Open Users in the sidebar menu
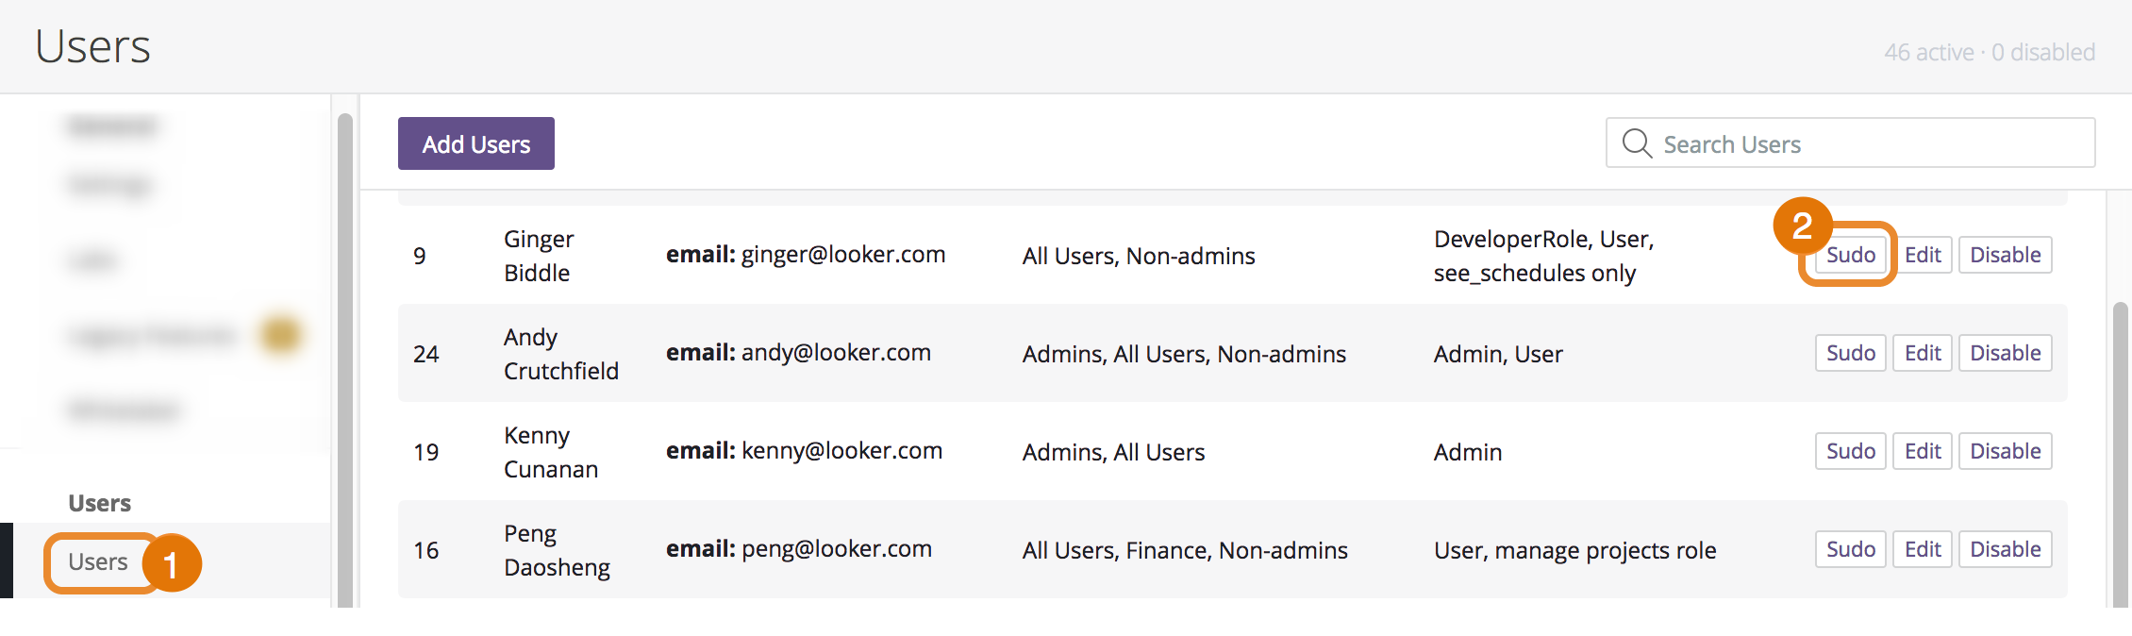2132x636 pixels. 98,562
